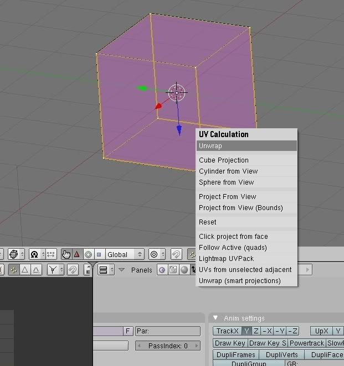
Task: Open the sticky selection mode dropdown arrows
Action: 61,270
